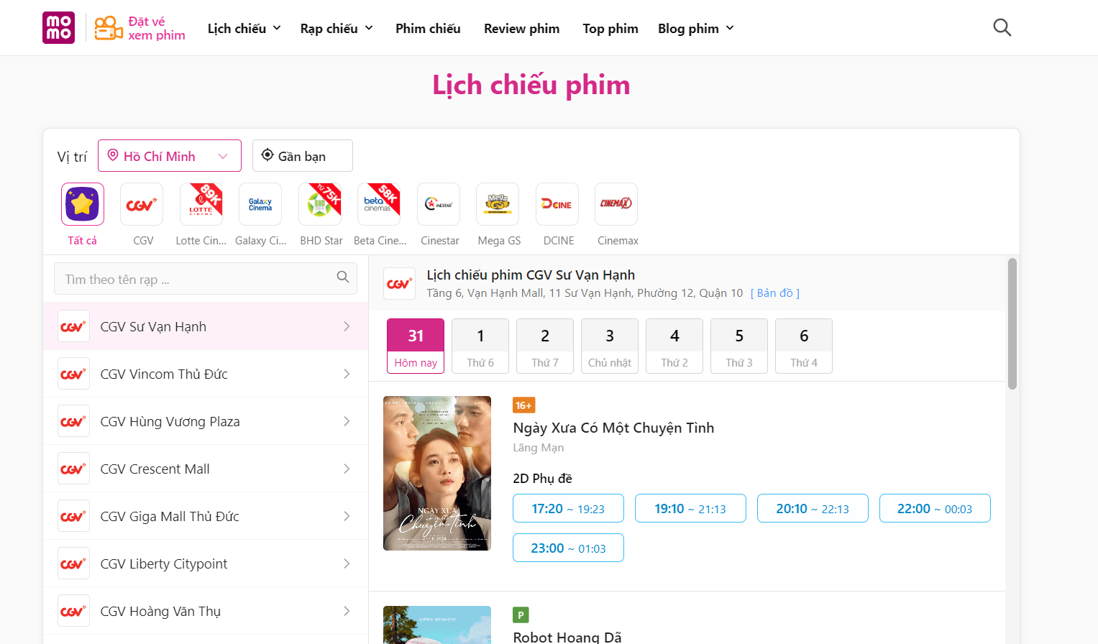
Task: Switch to date 1 Thứ 6
Action: (480, 346)
